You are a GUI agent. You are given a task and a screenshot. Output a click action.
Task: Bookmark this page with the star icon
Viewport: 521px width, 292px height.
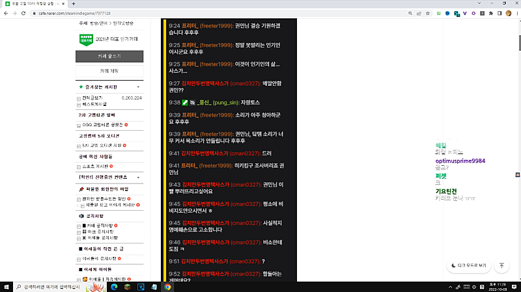pyautogui.click(x=428, y=13)
